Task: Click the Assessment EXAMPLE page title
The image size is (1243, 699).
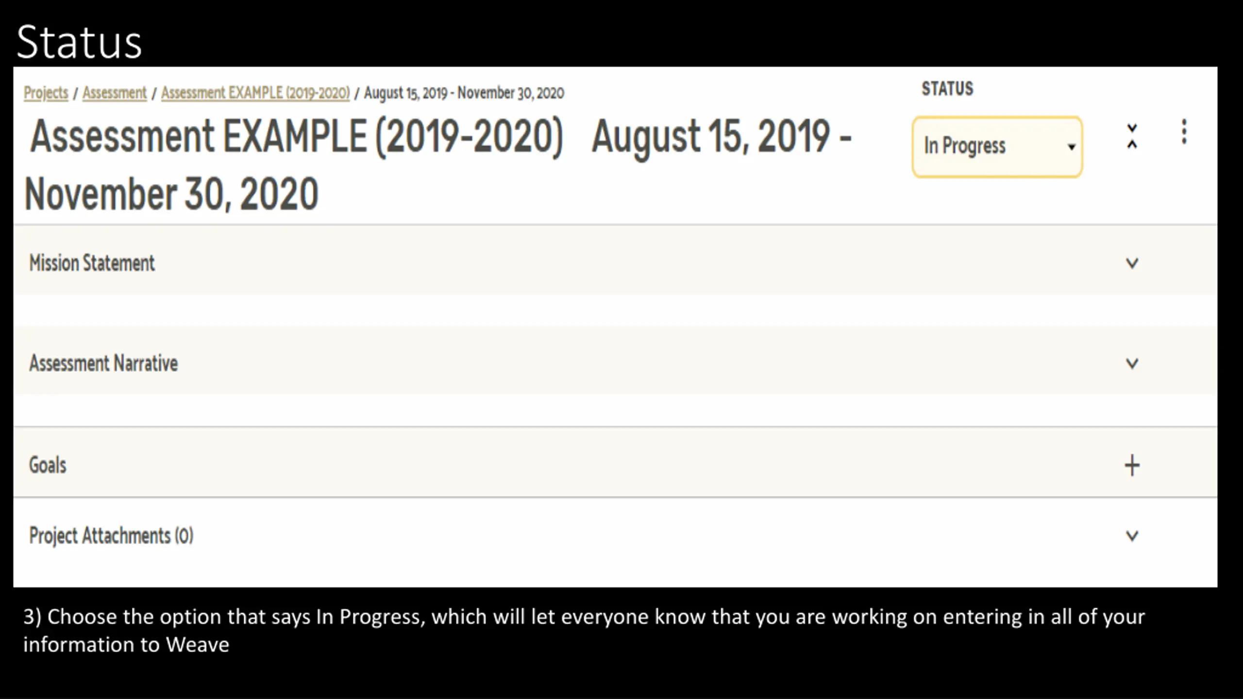Action: [296, 137]
